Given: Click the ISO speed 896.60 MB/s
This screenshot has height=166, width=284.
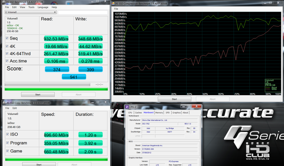Looking at the screenshot, I should (56, 135).
